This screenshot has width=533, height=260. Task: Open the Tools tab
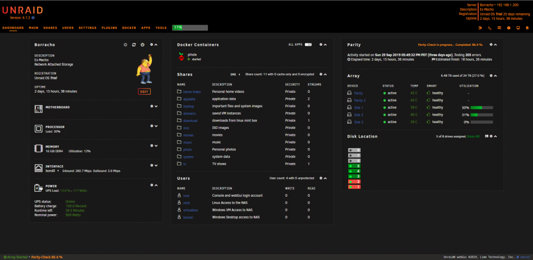(161, 28)
